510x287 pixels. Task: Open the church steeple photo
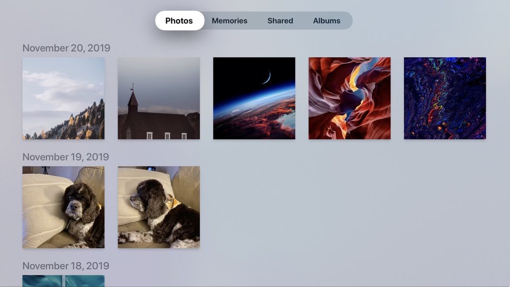159,98
